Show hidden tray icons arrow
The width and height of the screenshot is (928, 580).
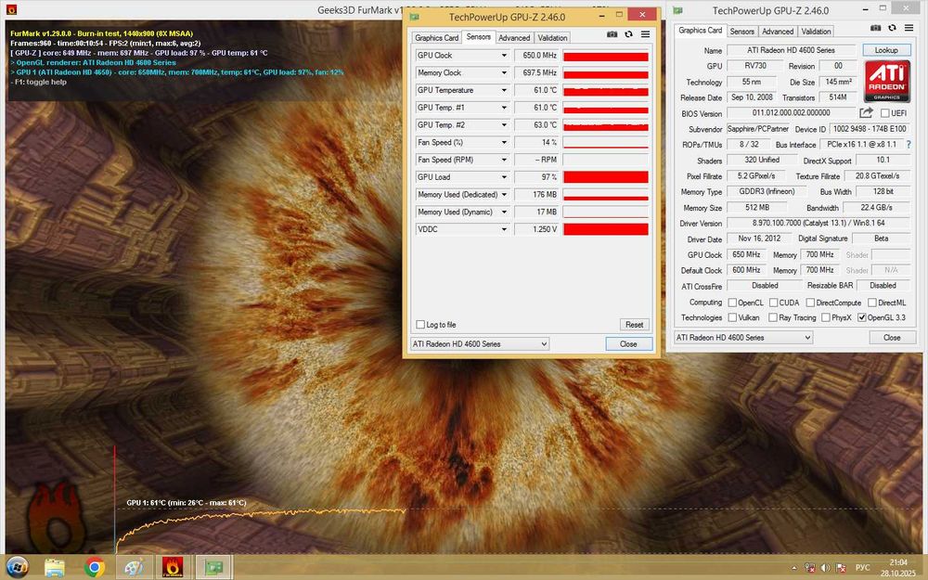[794, 568]
